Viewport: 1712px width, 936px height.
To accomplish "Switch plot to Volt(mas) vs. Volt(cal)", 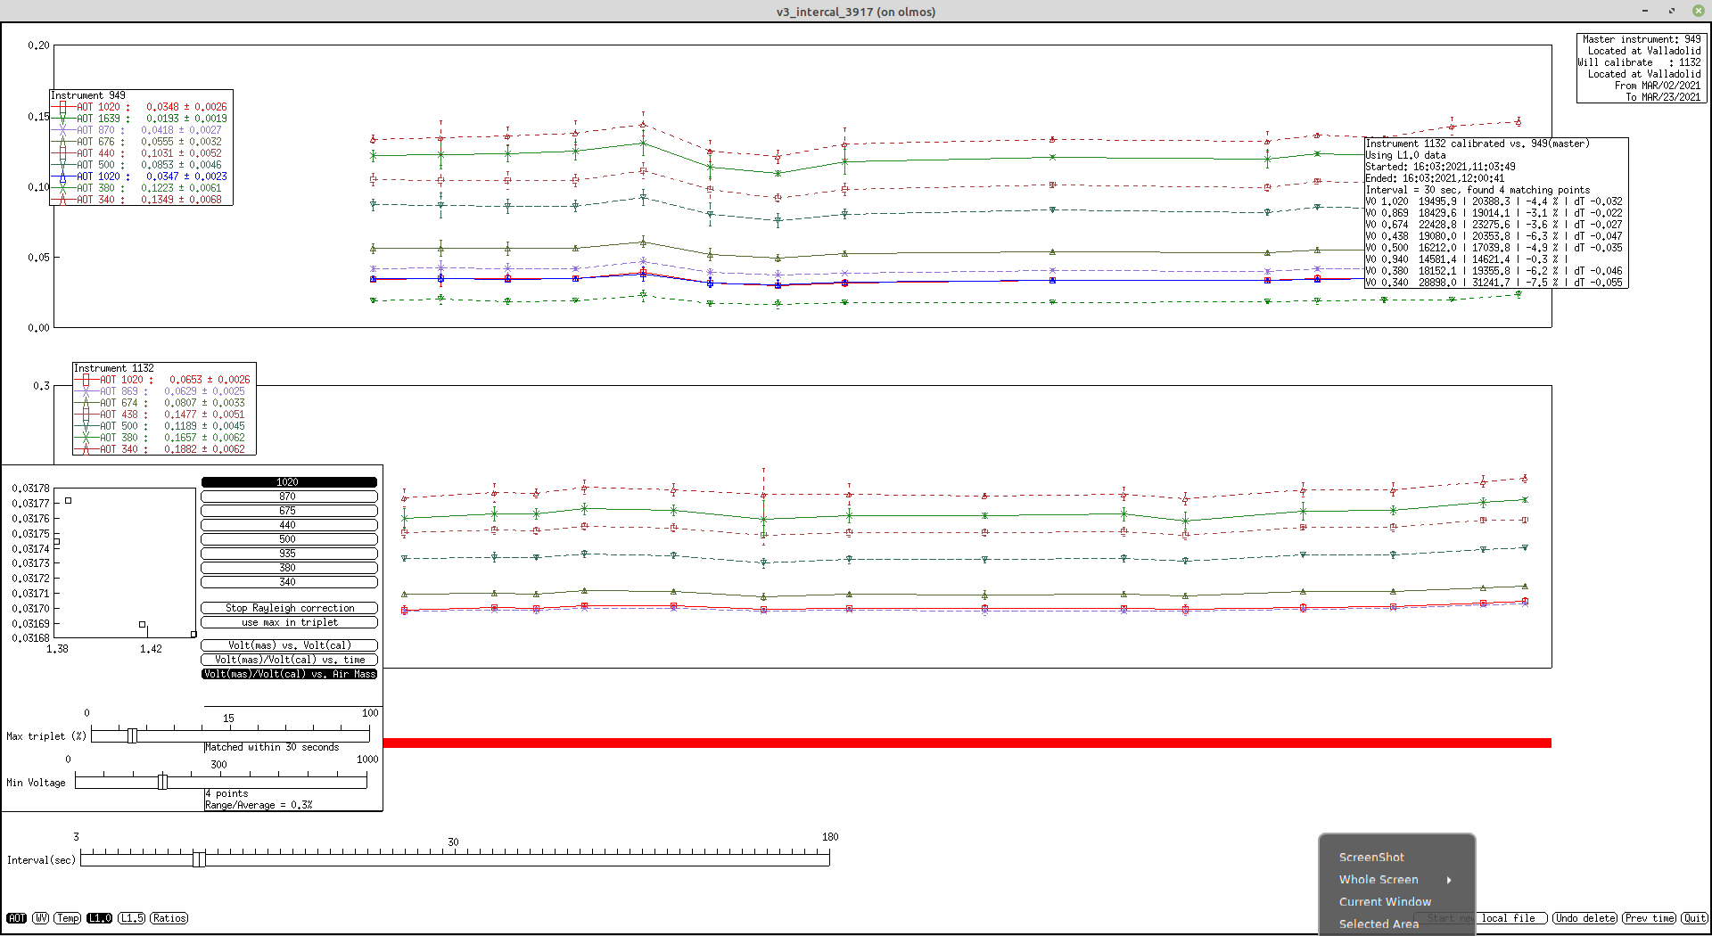I will (x=289, y=645).
